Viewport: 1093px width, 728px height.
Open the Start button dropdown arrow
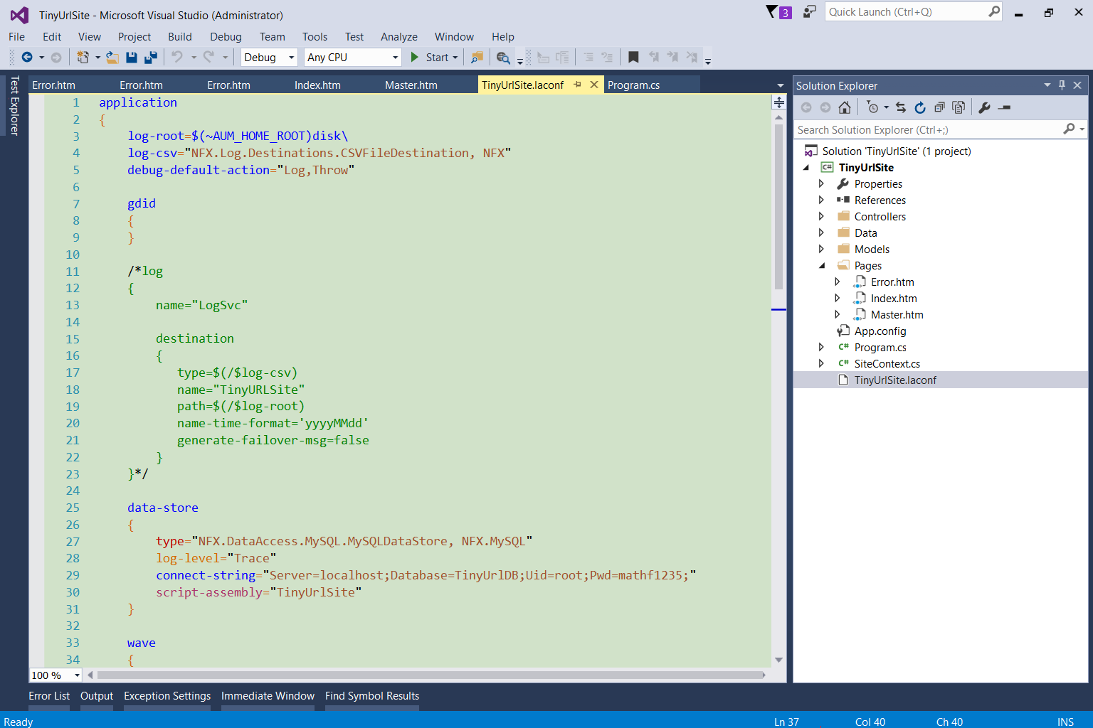pos(455,58)
